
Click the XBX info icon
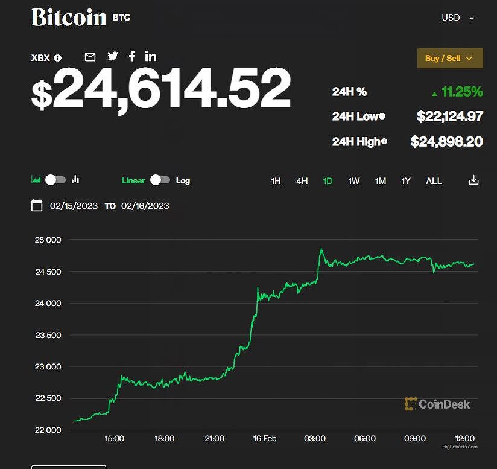pos(58,59)
